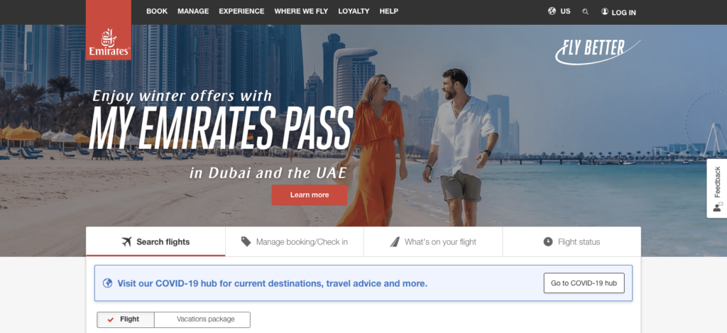This screenshot has width=727, height=333.
Task: Click Go to COVID-19 hub button
Action: [584, 283]
